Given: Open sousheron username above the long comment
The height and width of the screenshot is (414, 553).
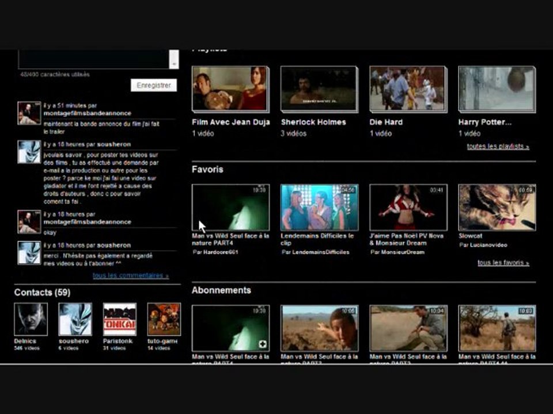Looking at the screenshot, I should pos(113,144).
